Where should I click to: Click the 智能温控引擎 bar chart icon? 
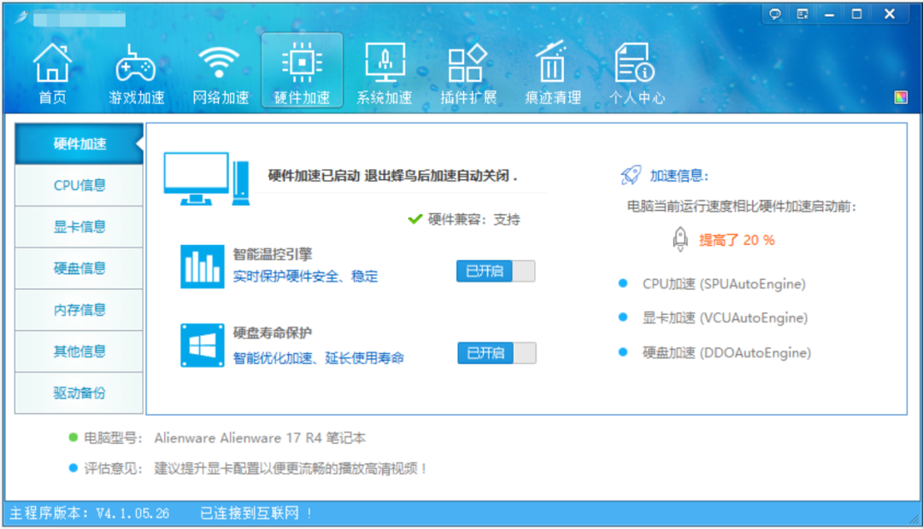point(202,266)
